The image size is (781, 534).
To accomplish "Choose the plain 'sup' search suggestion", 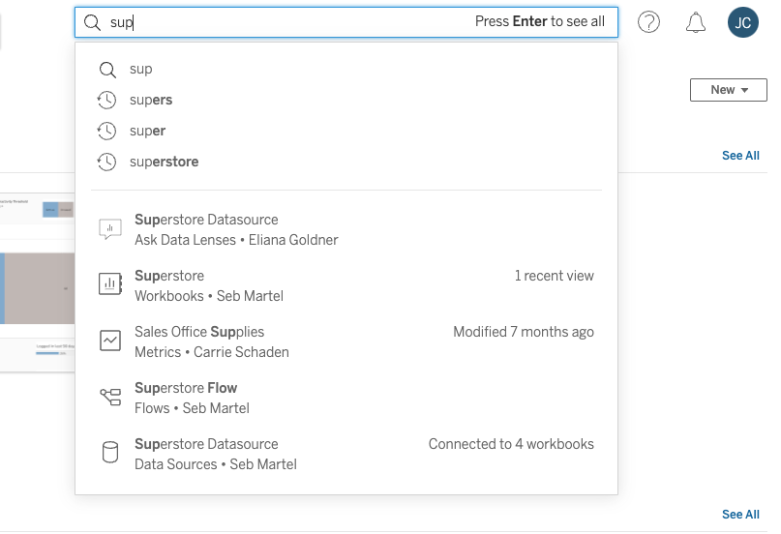I will 141,69.
